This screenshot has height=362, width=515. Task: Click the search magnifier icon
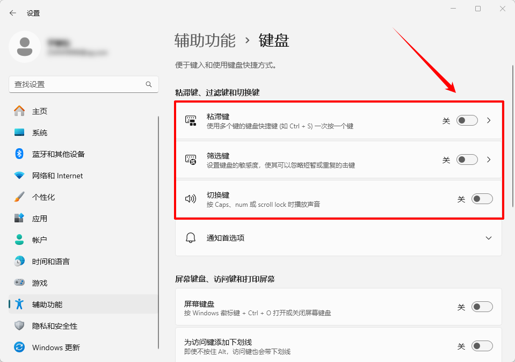click(x=148, y=84)
